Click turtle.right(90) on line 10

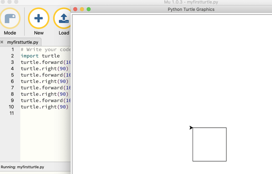coord(44,107)
